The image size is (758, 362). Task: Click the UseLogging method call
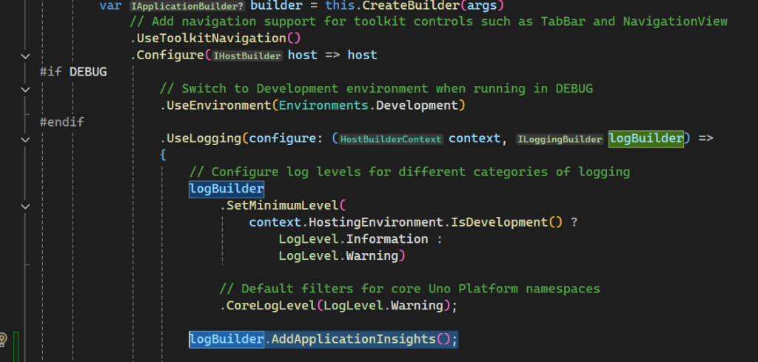[204, 138]
